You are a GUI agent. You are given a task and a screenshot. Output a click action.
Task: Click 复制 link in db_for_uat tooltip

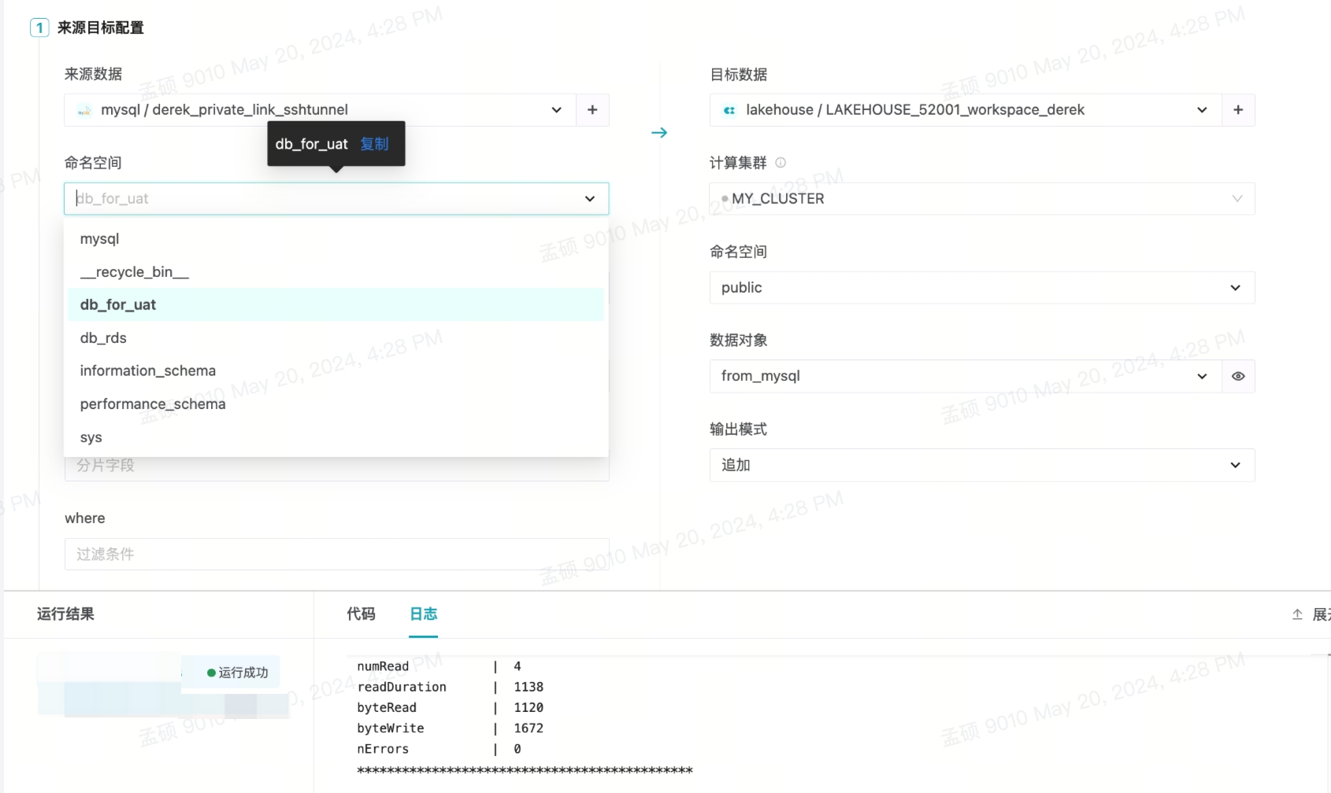coord(374,144)
